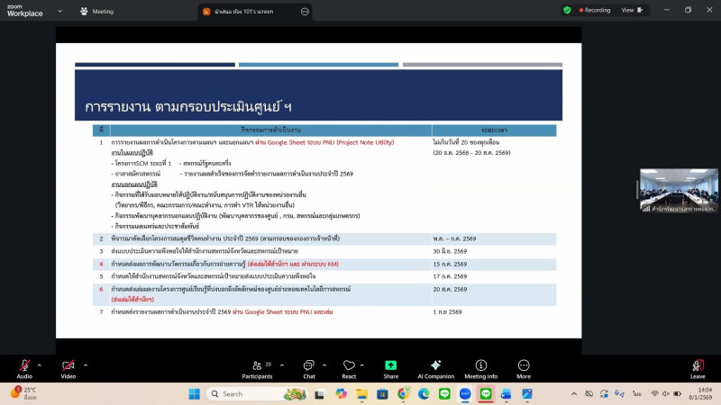Expand video options arrow next to Video
This screenshot has width=721, height=405.
point(85,364)
